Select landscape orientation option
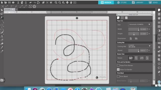 coord(136,38)
